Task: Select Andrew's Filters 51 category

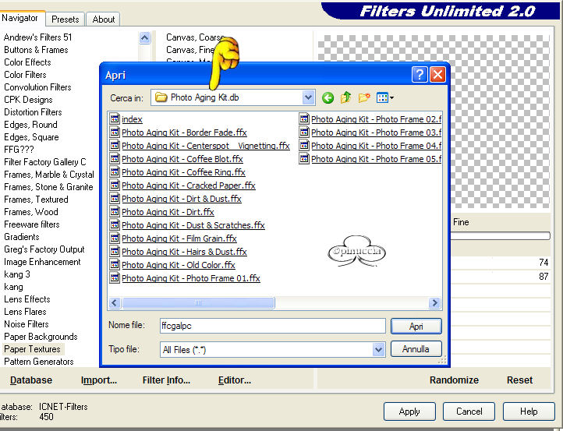Action: (x=37, y=37)
